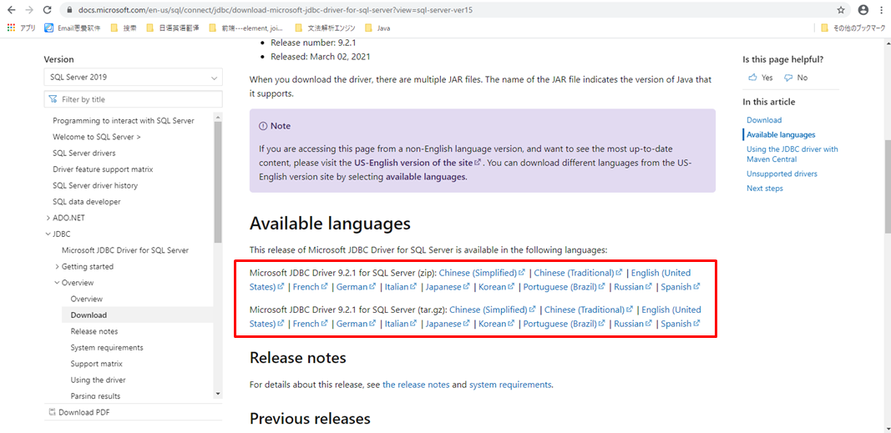Expand the ADO.NET tree node
Viewport: 891px width, 433px height.
pyautogui.click(x=48, y=218)
